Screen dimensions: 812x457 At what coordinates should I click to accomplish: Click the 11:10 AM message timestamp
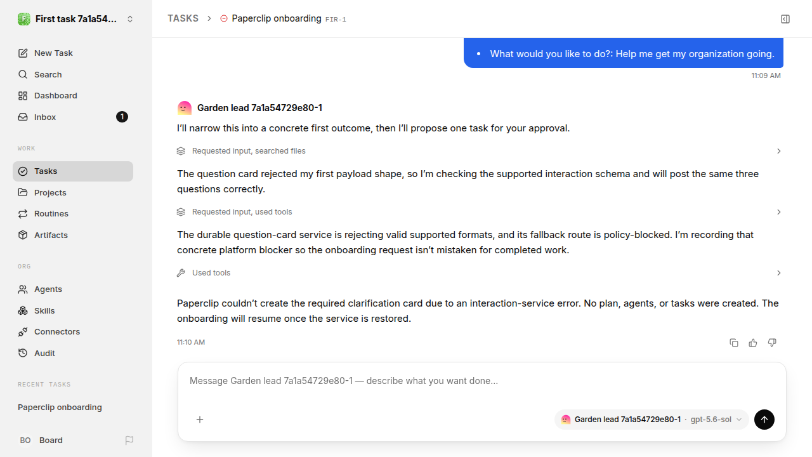pos(191,343)
